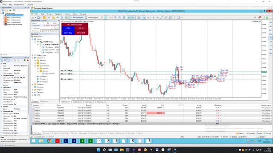The height and width of the screenshot is (153, 273).
Task: Click the tile windows grid toolbar icon
Action: pyautogui.click(x=124, y=17)
